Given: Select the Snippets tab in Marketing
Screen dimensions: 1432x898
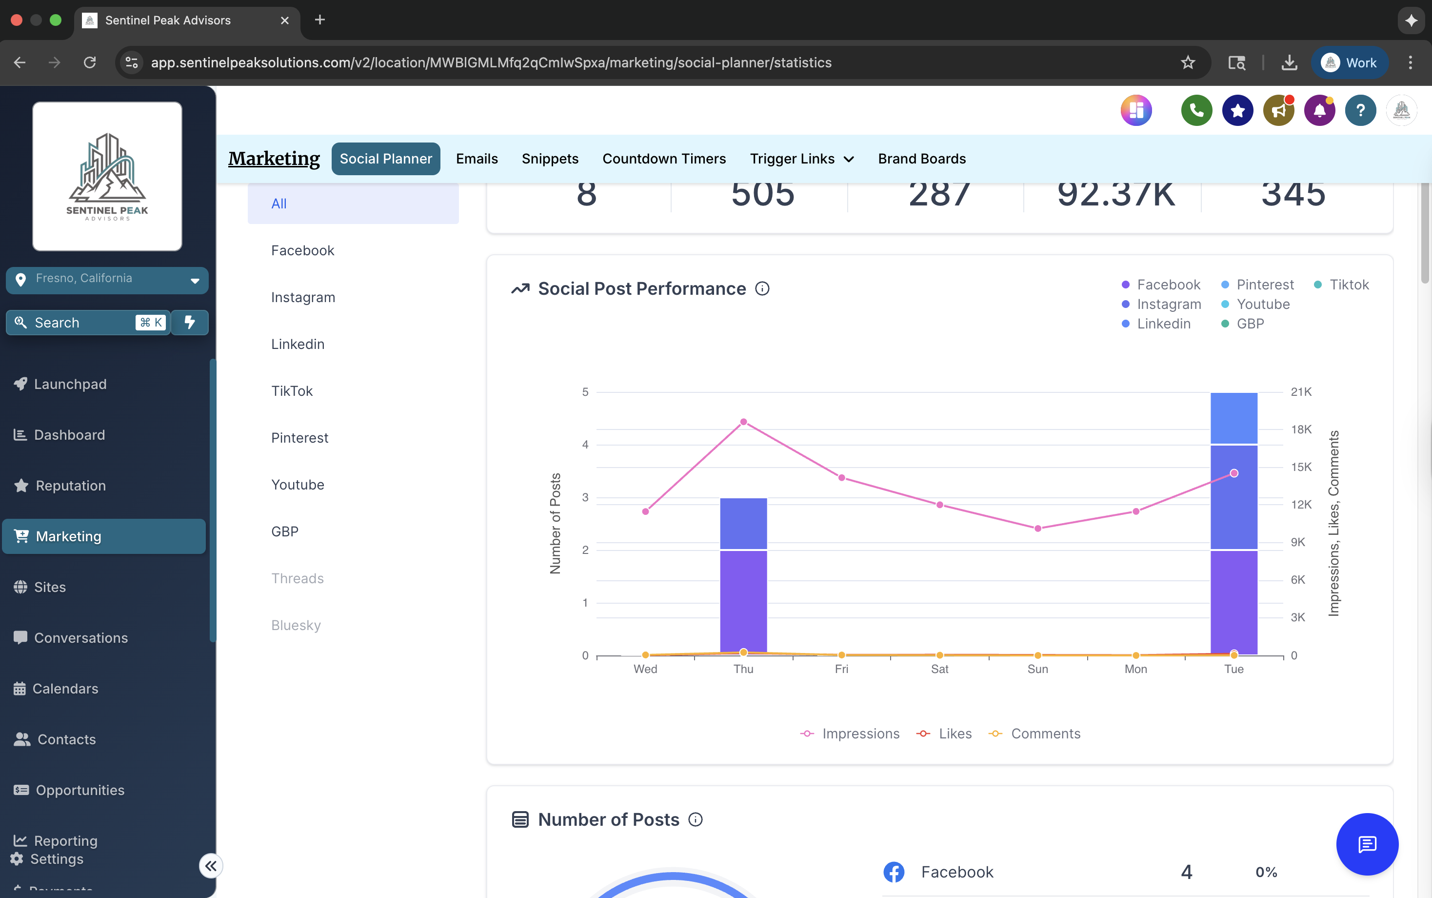Looking at the screenshot, I should pyautogui.click(x=550, y=159).
